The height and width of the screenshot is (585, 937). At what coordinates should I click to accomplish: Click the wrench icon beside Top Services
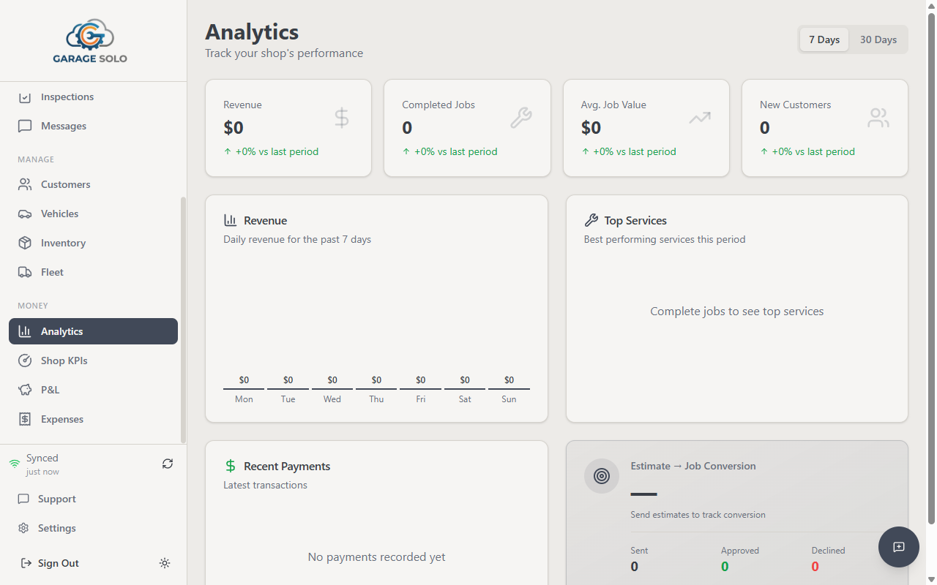click(591, 220)
